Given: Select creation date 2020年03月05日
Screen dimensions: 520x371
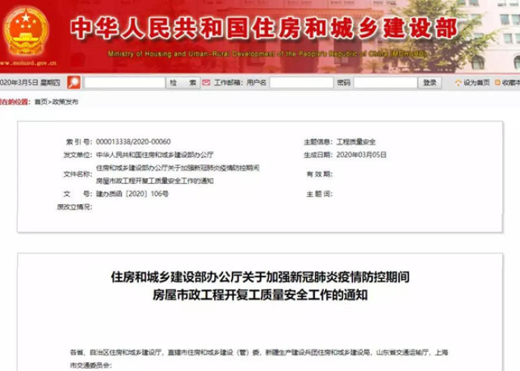Looking at the screenshot, I should pyautogui.click(x=362, y=154).
